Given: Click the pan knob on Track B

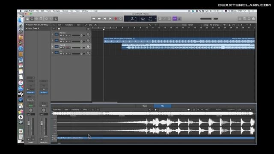Looking at the screenshot, I should coord(88,47).
